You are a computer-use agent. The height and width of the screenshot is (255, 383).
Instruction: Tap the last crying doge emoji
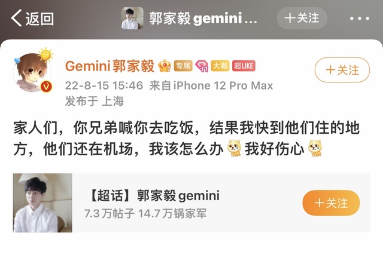(x=315, y=148)
